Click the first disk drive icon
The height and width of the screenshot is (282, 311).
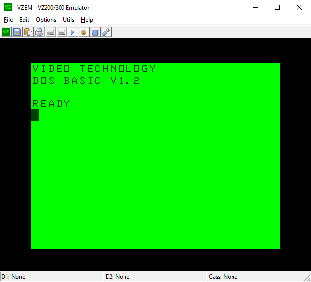coord(50,32)
